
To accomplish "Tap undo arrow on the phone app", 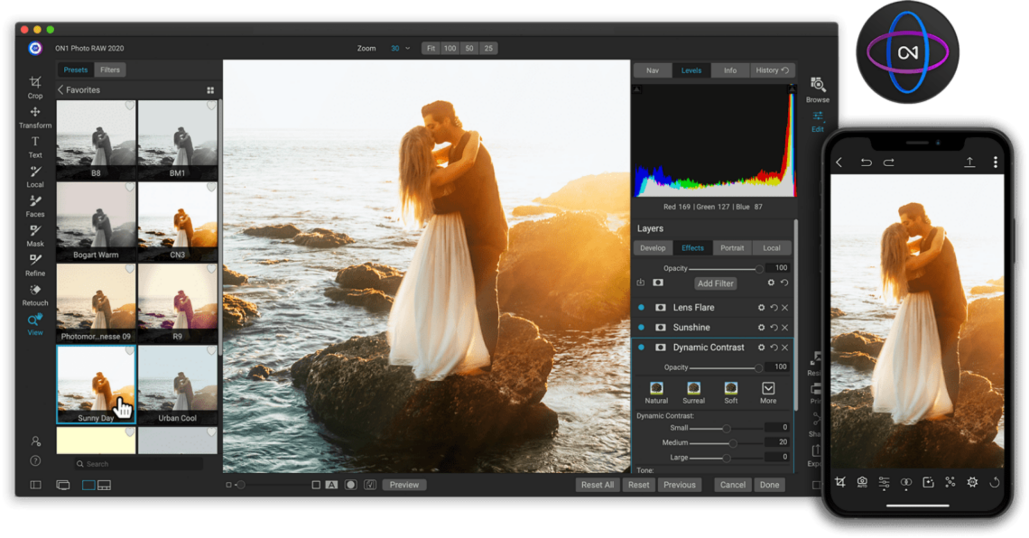I will (866, 162).
